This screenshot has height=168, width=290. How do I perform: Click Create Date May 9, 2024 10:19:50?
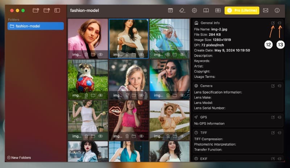click(232, 50)
